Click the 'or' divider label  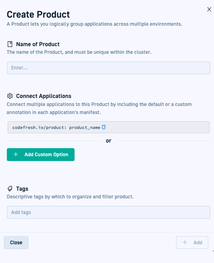(x=108, y=141)
